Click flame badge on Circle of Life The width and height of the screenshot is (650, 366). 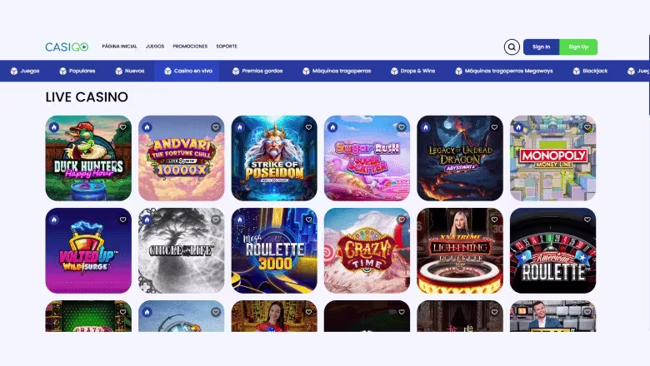tap(147, 220)
